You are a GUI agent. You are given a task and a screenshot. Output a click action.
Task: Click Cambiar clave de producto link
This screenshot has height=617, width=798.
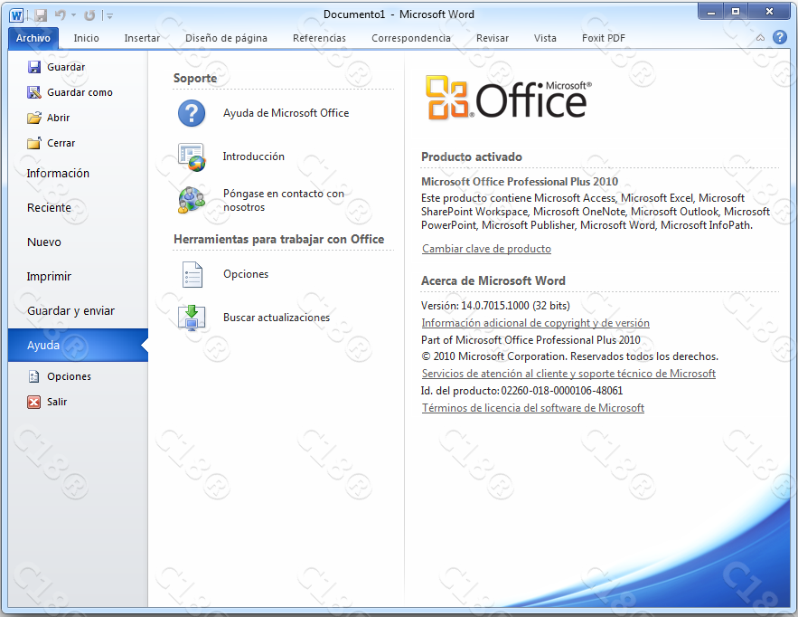click(486, 249)
